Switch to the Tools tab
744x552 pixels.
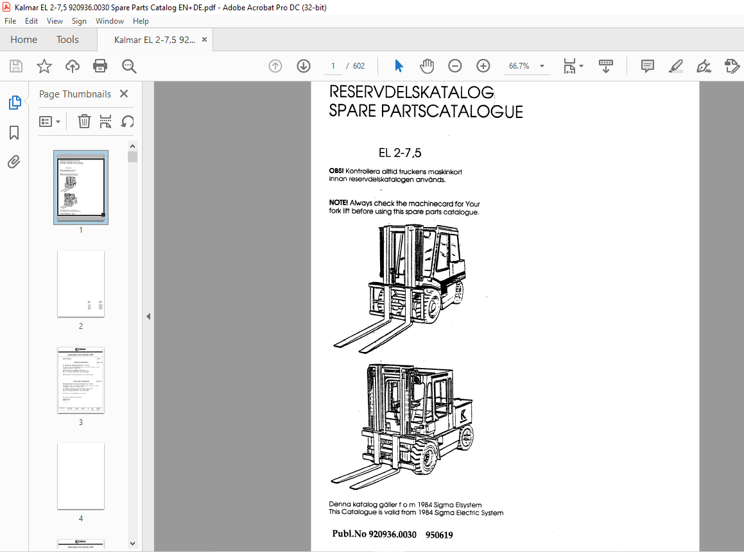[67, 39]
